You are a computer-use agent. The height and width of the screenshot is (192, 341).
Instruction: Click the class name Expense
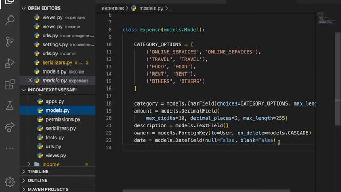[150, 30]
